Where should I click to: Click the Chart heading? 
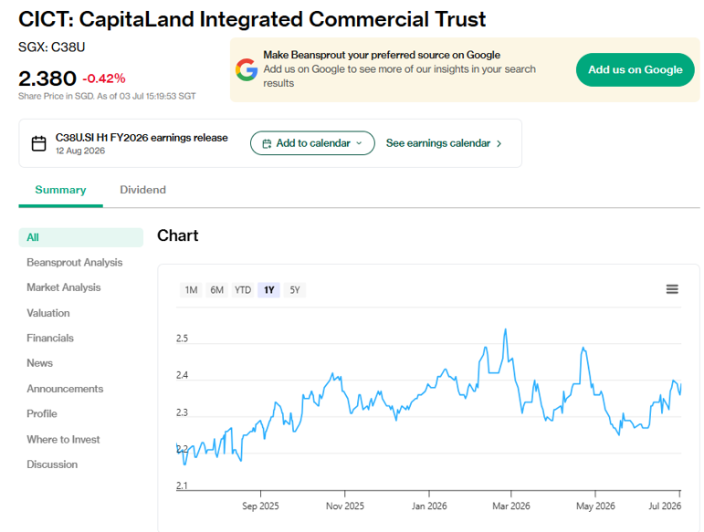click(178, 235)
